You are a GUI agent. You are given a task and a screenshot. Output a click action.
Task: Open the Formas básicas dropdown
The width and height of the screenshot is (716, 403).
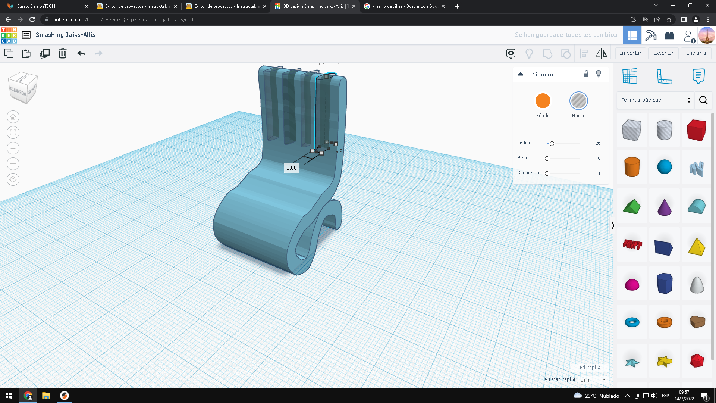pos(655,100)
